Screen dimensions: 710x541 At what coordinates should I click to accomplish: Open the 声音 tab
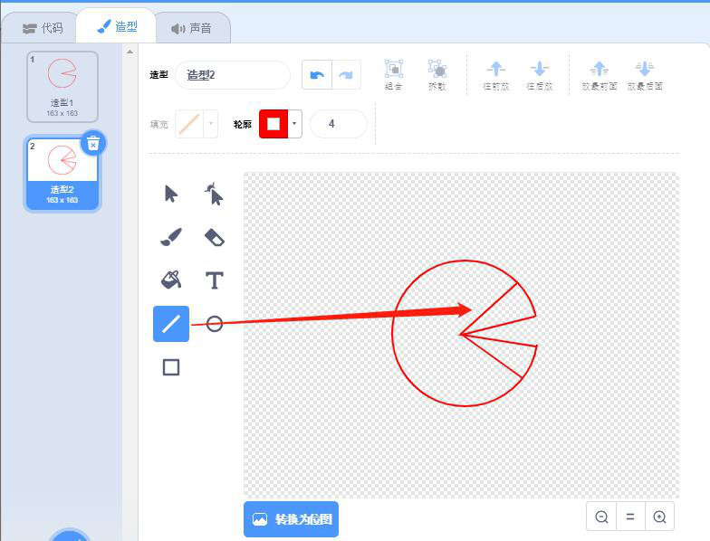click(191, 28)
